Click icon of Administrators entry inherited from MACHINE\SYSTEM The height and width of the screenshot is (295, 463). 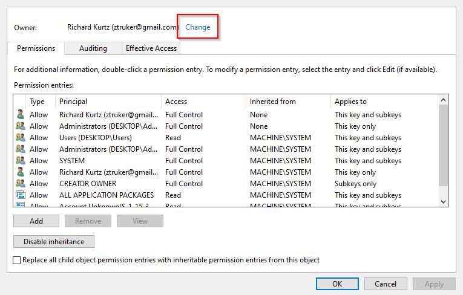(x=21, y=149)
